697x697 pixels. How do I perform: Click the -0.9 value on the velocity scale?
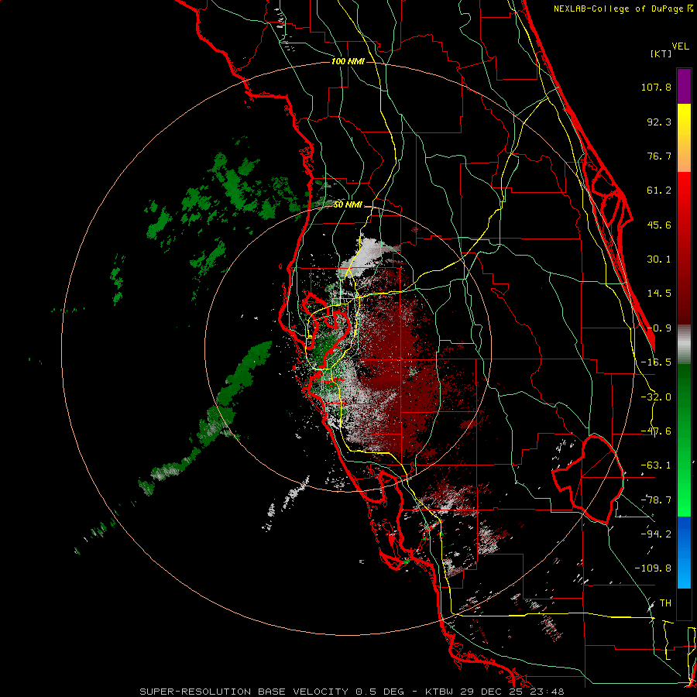coord(659,328)
